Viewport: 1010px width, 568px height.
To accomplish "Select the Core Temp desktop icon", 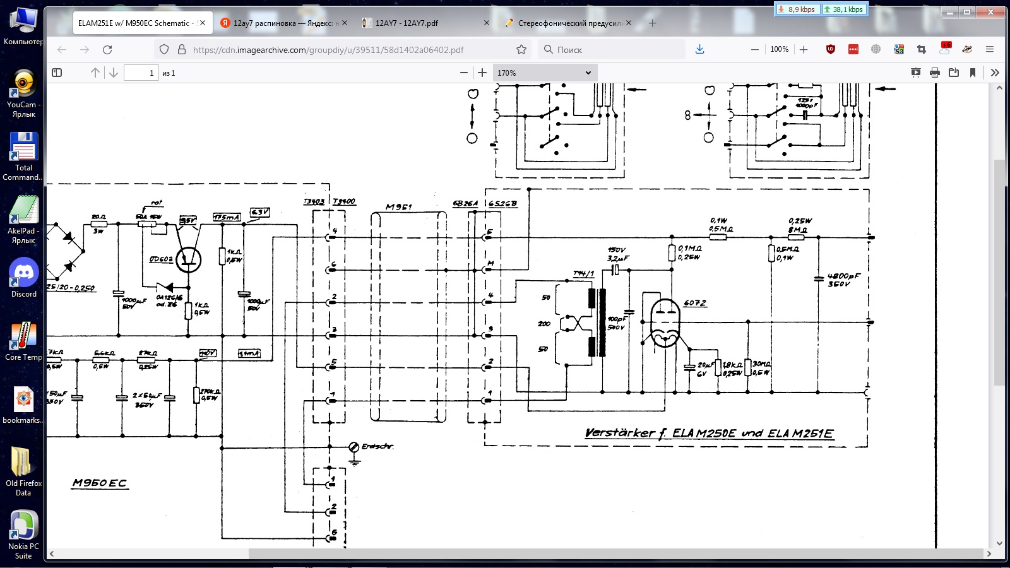I will pos(23,341).
